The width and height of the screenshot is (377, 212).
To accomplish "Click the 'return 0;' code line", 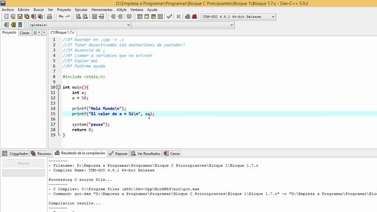I will 82,130.
